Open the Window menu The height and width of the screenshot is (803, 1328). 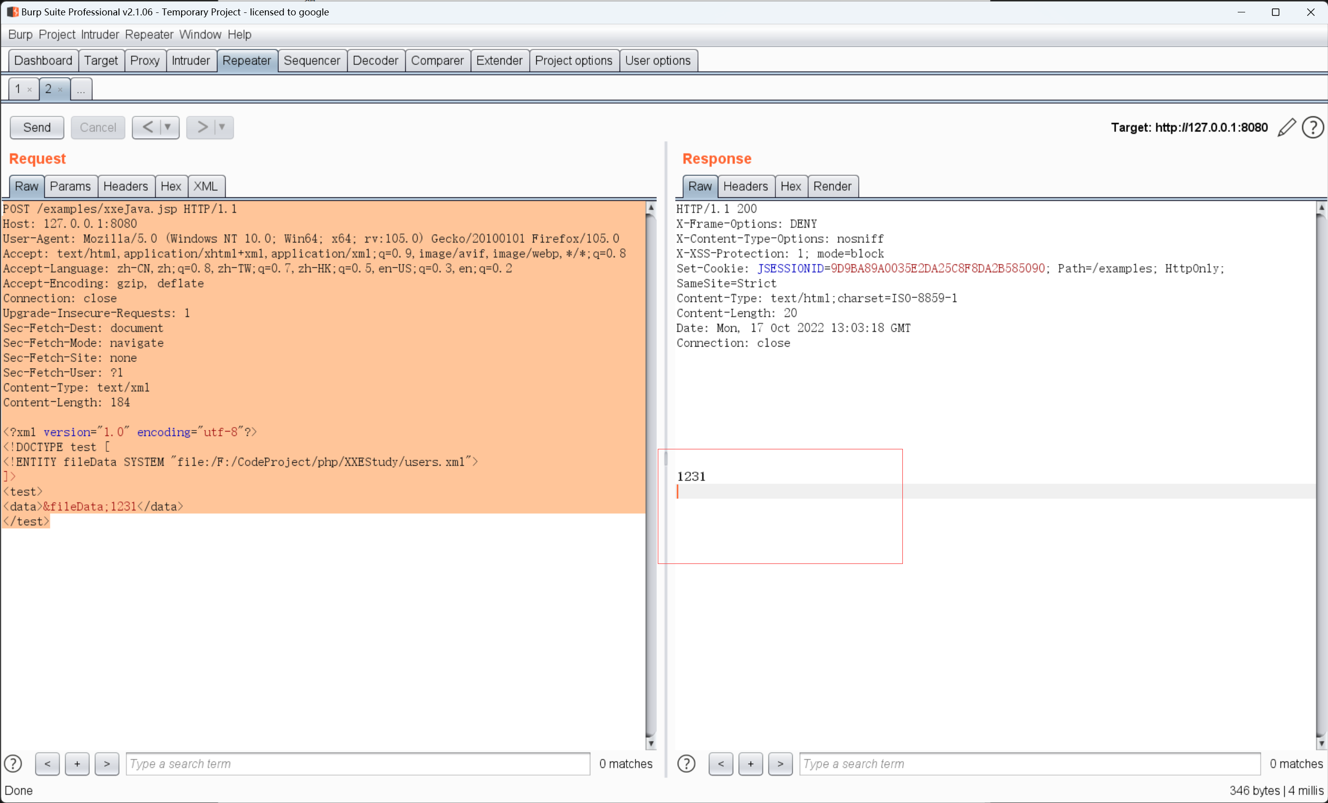click(x=200, y=35)
